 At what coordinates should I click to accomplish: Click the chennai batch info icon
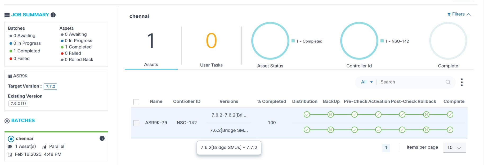(102, 138)
